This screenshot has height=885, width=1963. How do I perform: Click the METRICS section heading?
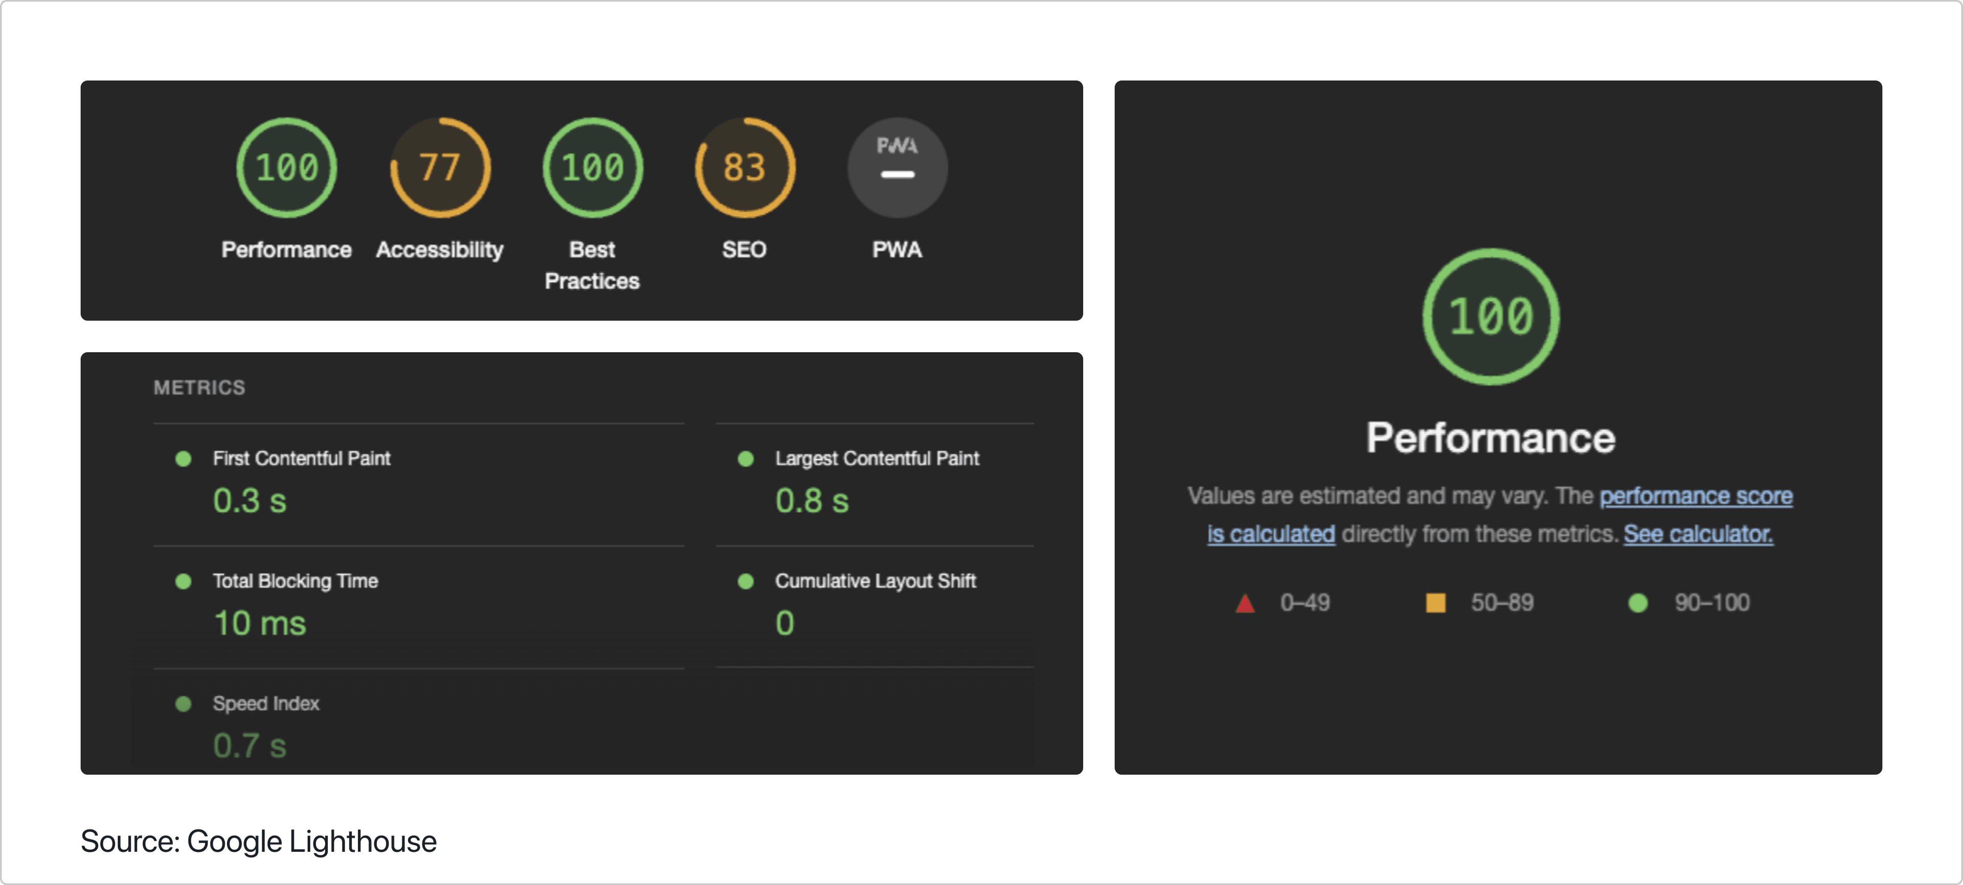[x=199, y=388]
